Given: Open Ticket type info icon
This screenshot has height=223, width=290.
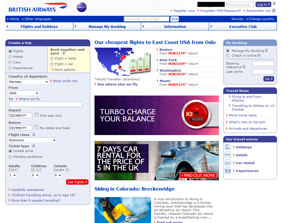Looking at the screenshot, I should pyautogui.click(x=33, y=146).
